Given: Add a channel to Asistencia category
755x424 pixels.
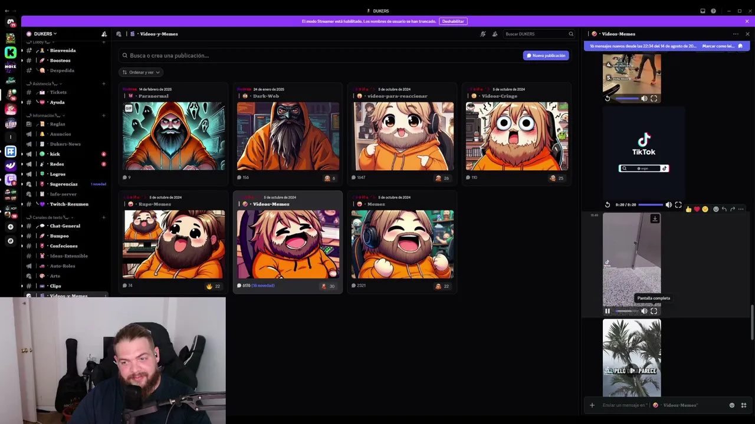Looking at the screenshot, I should coord(104,84).
